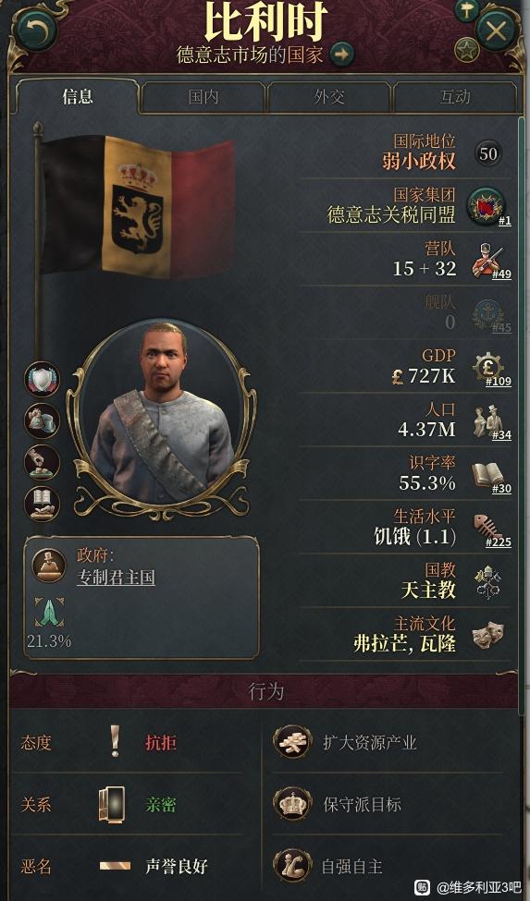Click the GDP gear-pound icon
The image size is (530, 901).
coord(488,366)
